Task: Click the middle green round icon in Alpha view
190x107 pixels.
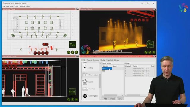Action: click(72, 52)
